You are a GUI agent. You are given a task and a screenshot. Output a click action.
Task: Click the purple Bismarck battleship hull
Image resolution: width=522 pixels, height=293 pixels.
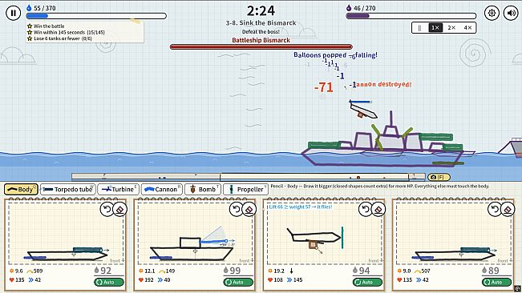tap(382, 157)
